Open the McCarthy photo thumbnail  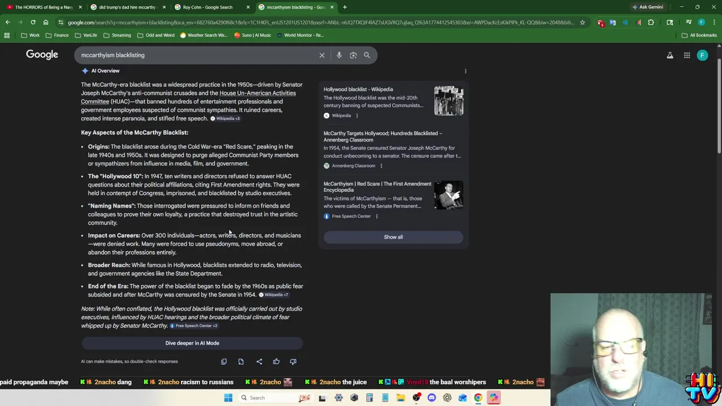449,195
